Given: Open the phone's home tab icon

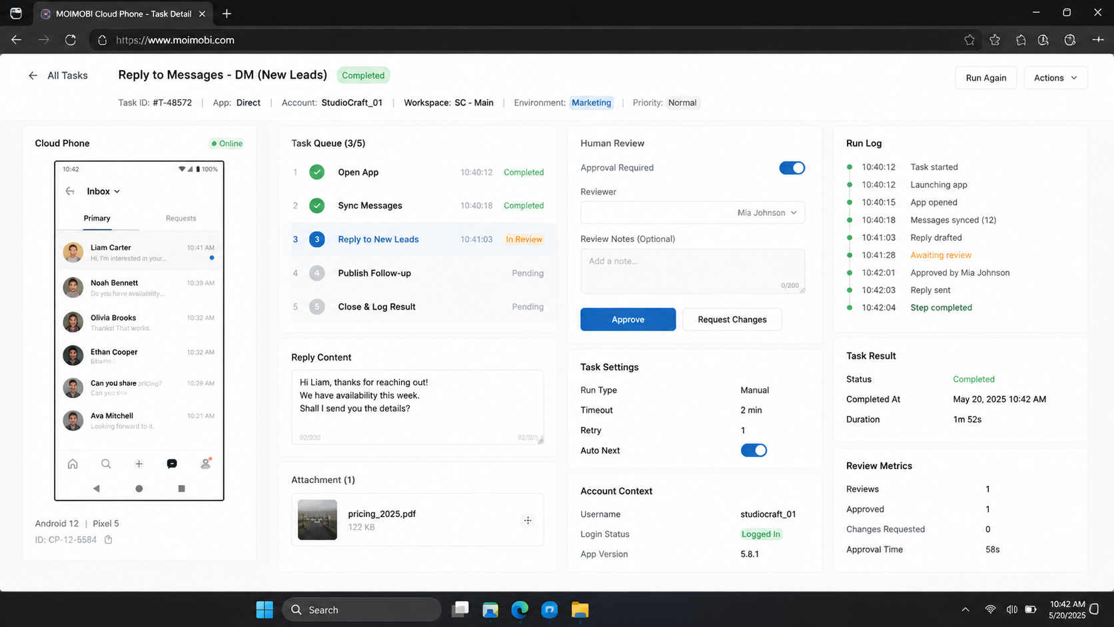Looking at the screenshot, I should 73,464.
